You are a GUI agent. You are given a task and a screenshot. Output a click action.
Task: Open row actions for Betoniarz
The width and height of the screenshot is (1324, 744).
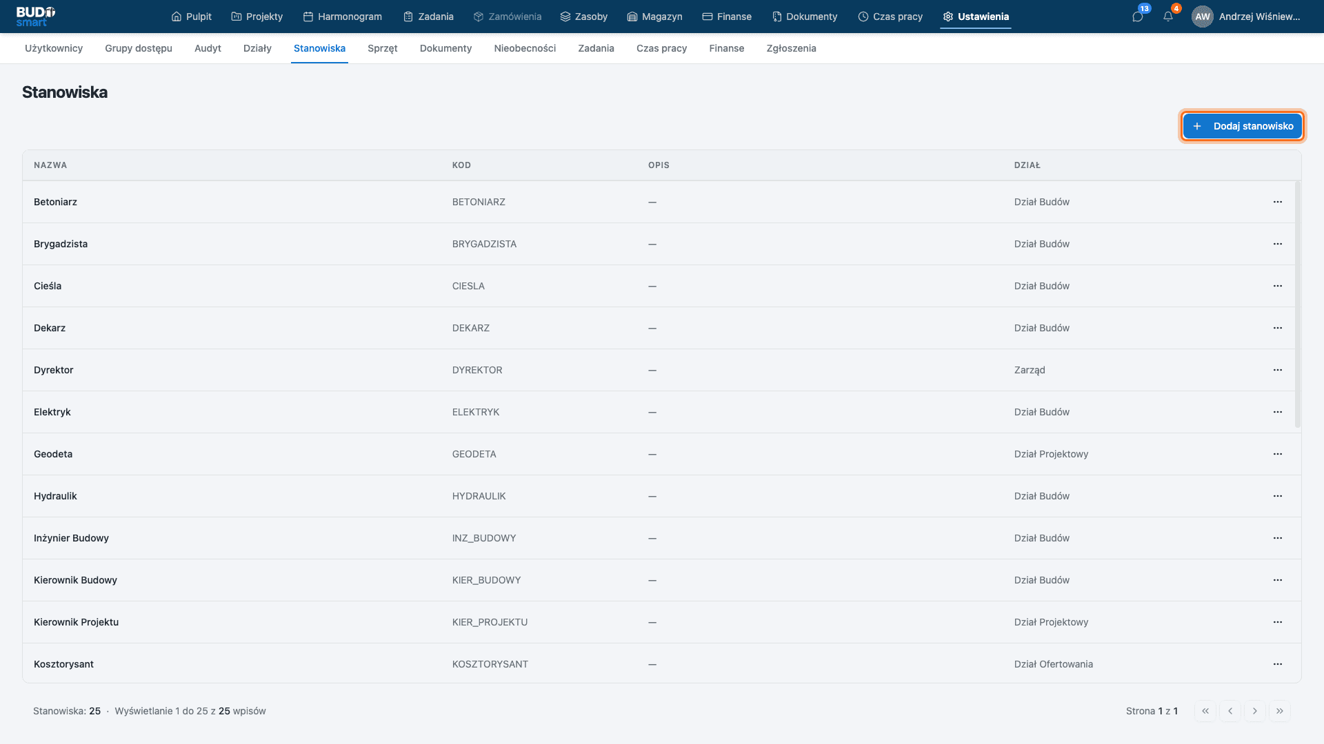point(1278,202)
